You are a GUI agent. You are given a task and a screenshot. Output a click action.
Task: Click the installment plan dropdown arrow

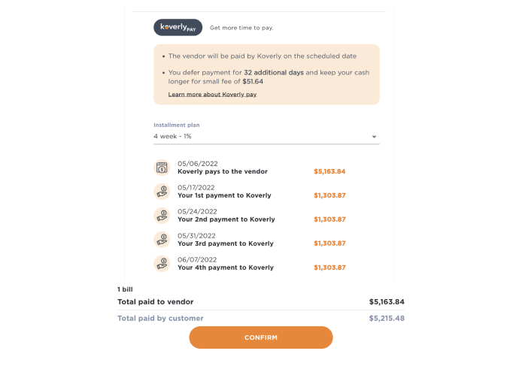pyautogui.click(x=374, y=137)
